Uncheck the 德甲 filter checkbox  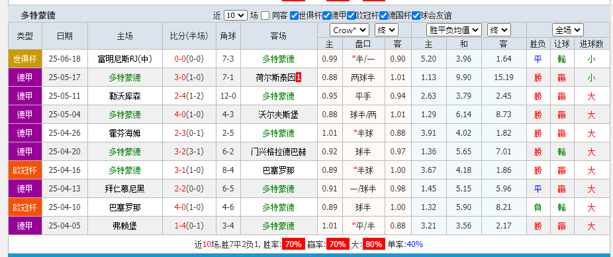point(326,16)
